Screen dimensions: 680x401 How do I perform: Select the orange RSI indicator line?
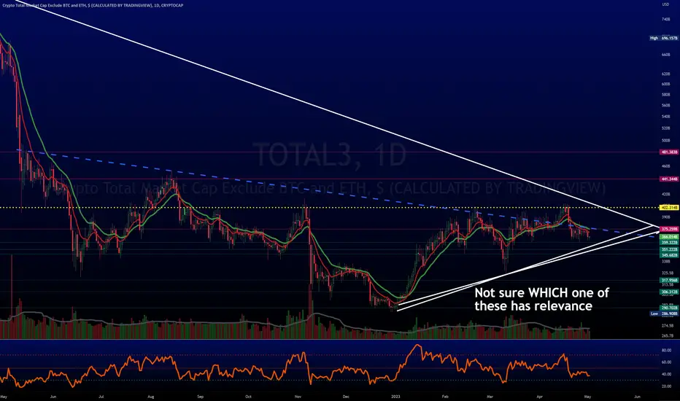click(x=295, y=366)
